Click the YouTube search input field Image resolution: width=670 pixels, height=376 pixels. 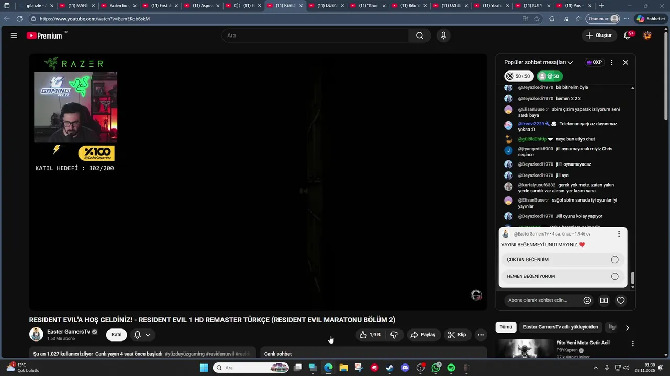pyautogui.click(x=315, y=36)
